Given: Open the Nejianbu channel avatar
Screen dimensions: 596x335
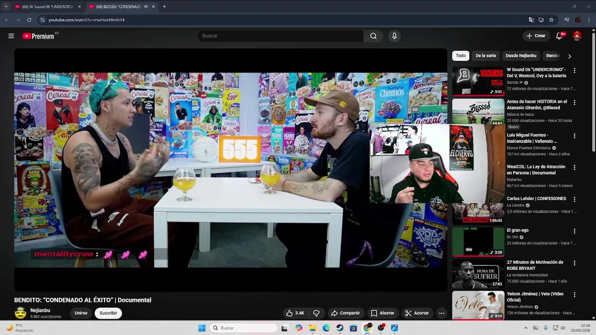Looking at the screenshot, I should tap(20, 313).
